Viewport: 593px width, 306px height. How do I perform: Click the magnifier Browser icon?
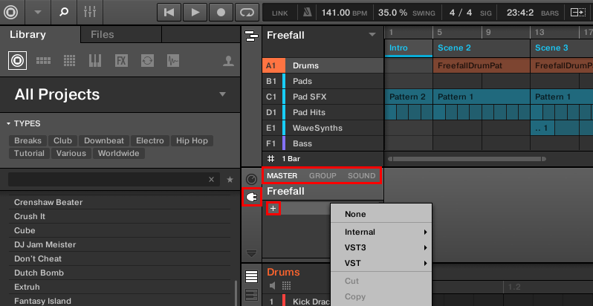point(64,12)
